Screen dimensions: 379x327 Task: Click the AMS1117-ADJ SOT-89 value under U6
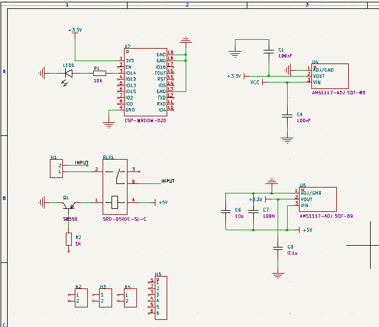click(326, 216)
